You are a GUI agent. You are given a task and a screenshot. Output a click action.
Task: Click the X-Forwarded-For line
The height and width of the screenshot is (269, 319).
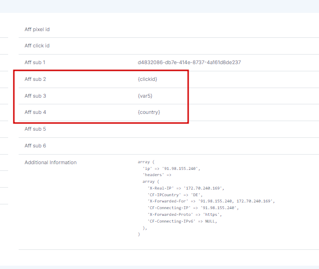[x=211, y=201]
